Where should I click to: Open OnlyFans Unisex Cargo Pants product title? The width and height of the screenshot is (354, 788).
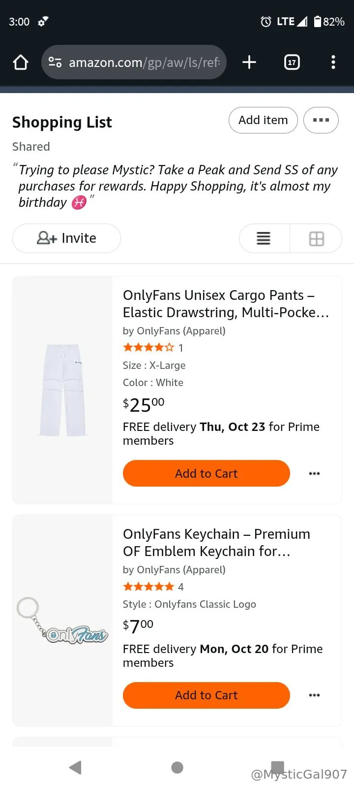coord(225,304)
